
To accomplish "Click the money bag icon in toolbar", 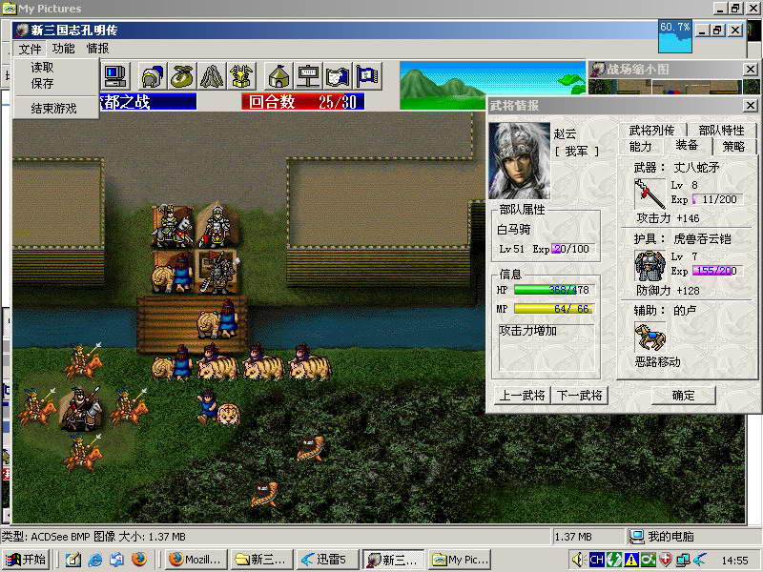I will [x=182, y=76].
